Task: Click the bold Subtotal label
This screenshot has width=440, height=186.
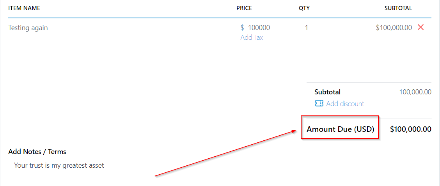Action: click(x=327, y=92)
